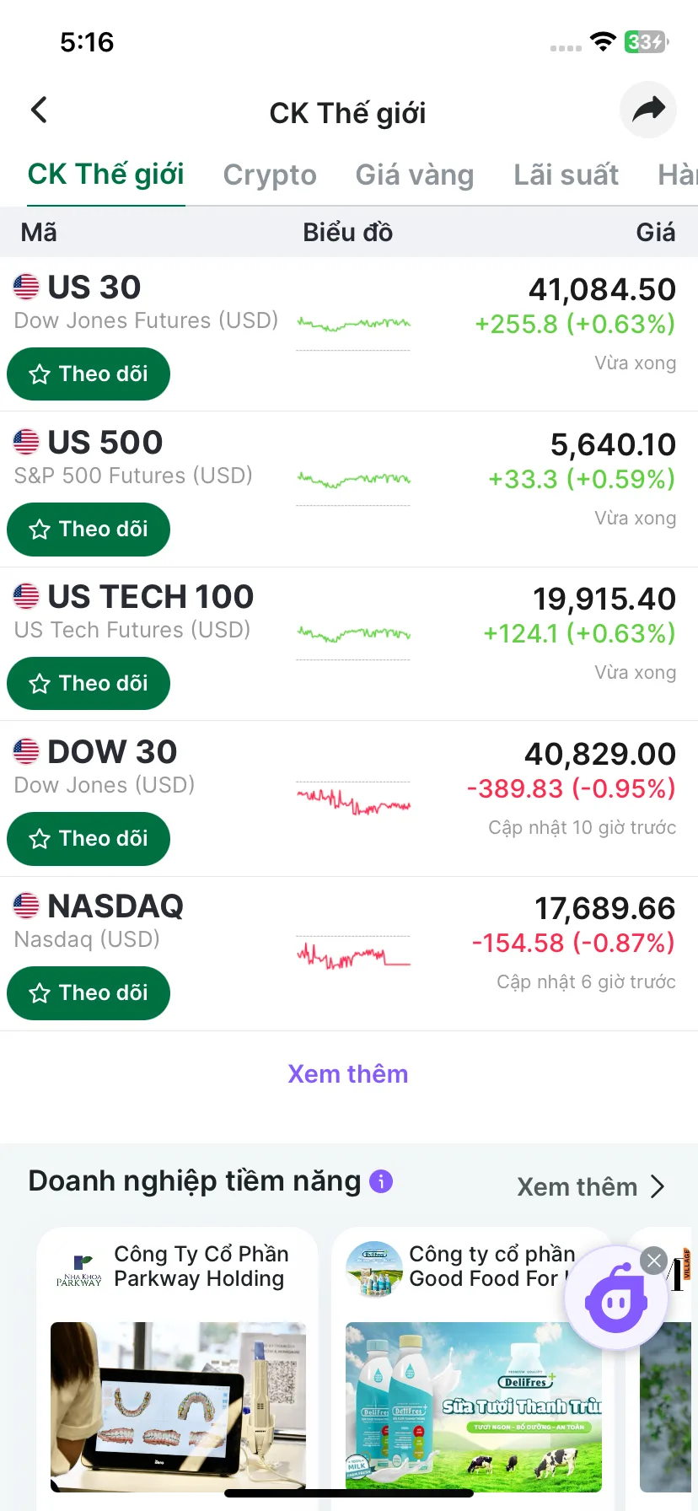Toggle Theo dõi for DOW 30

click(x=89, y=838)
